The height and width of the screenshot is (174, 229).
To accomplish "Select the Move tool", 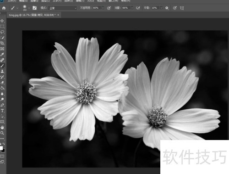I will point(2,21).
